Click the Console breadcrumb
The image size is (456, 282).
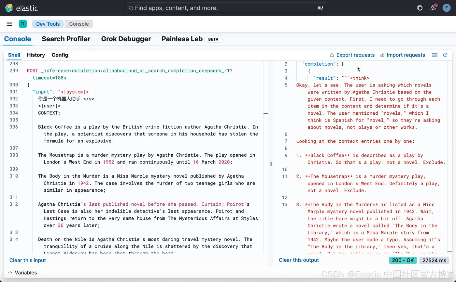[79, 24]
